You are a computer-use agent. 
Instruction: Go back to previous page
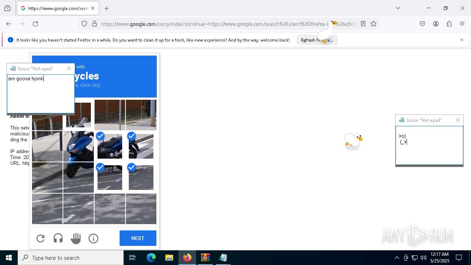(9, 24)
